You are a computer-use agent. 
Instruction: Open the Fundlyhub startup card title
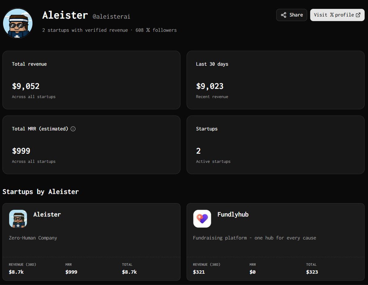click(233, 214)
